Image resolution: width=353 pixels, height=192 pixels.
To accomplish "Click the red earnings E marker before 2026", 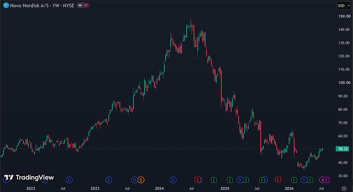I will click(278, 180).
